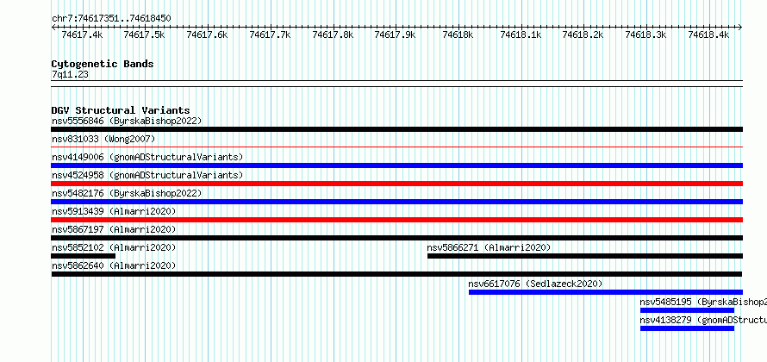The image size is (767, 362).
Task: Click the black bar under nsv5862640
Action: click(396, 274)
